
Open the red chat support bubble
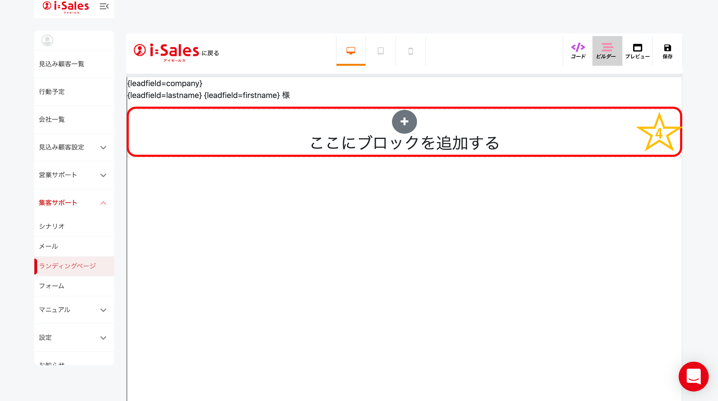[693, 376]
